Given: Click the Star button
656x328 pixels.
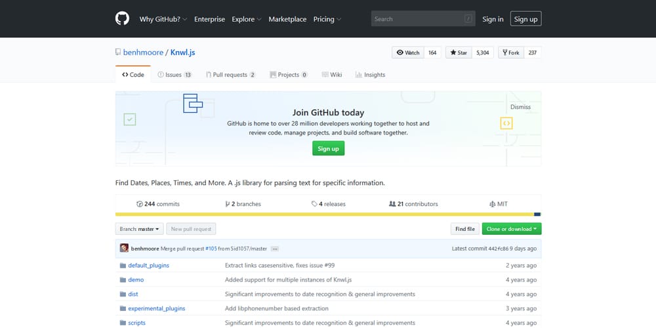Looking at the screenshot, I should point(459,52).
